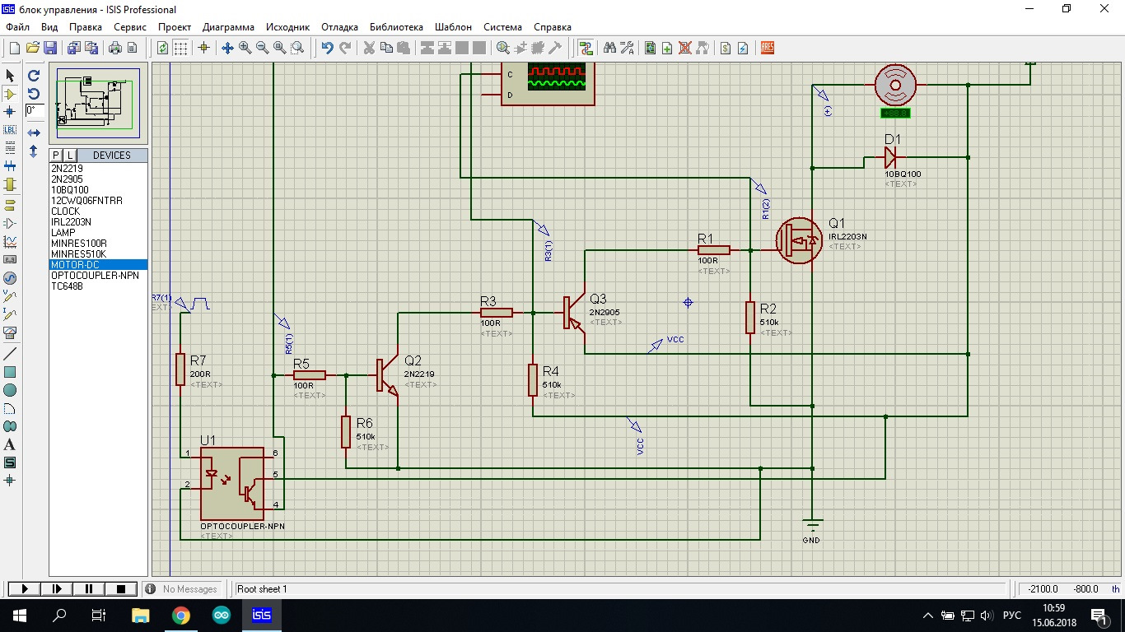The image size is (1125, 632).
Task: Select the Generator mode tool
Action: coord(10,278)
